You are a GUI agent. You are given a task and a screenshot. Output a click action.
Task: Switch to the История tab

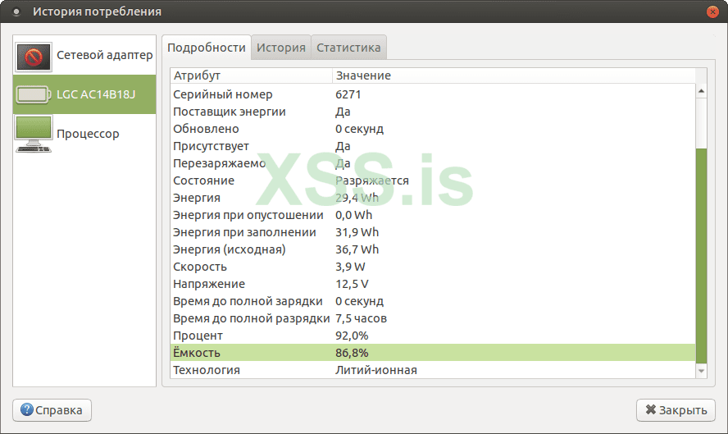[281, 48]
